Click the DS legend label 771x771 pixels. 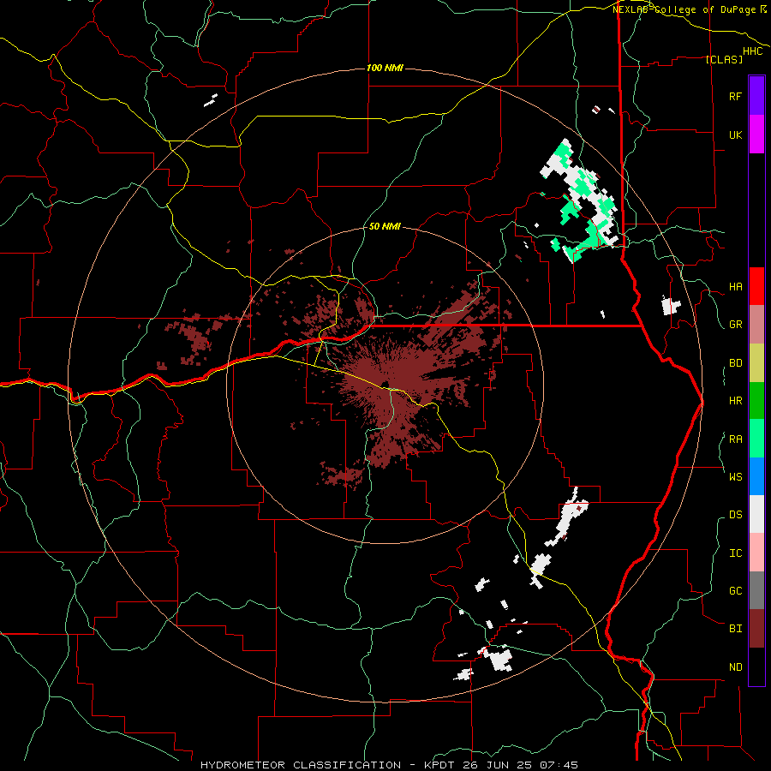tap(735, 514)
